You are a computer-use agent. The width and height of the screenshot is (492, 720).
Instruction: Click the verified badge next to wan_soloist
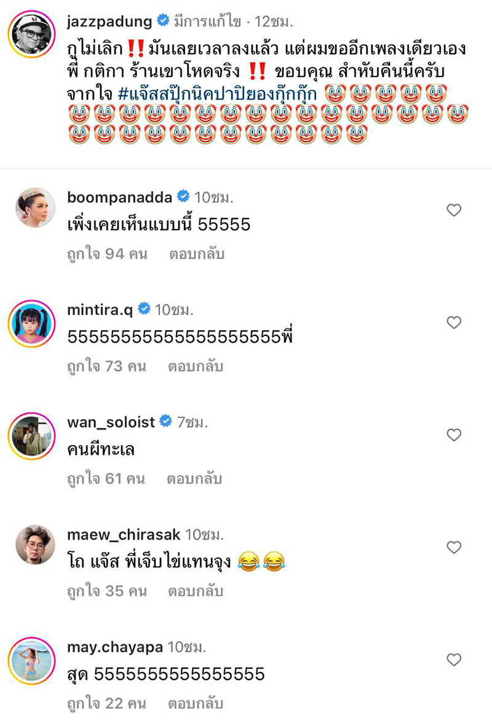(165, 422)
